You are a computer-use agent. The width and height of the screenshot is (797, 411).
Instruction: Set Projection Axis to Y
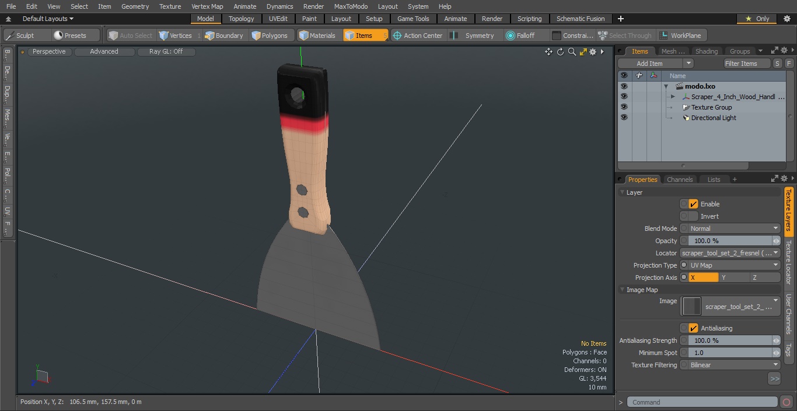[x=734, y=277]
